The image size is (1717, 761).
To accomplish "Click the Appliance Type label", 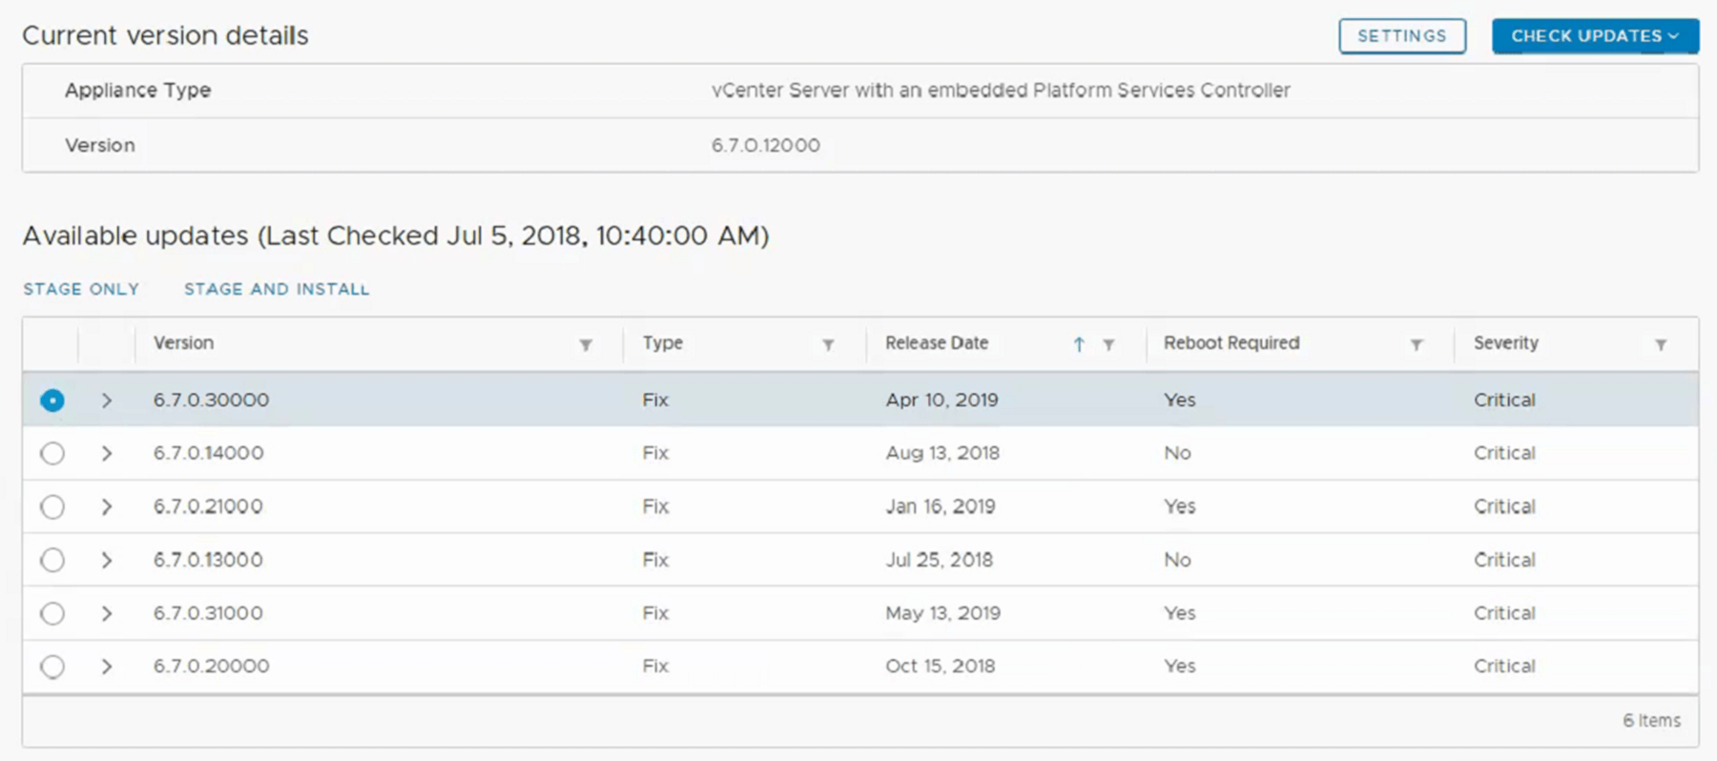I will click(137, 91).
